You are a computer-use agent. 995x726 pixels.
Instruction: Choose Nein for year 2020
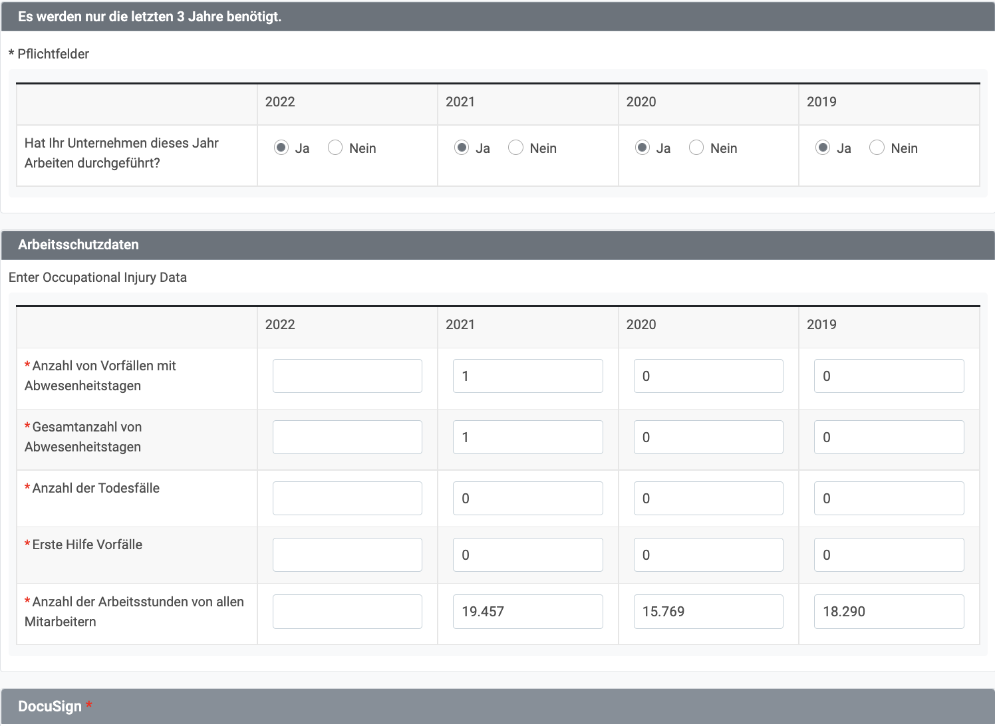696,148
